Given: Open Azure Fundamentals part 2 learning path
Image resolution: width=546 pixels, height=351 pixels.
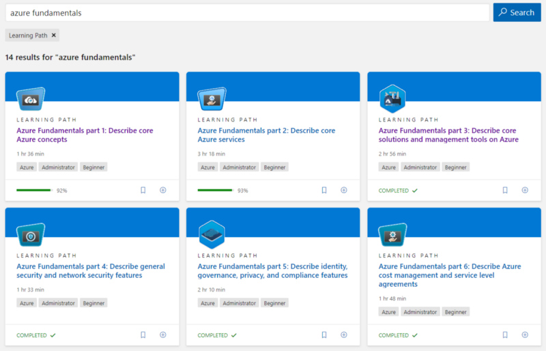Looking at the screenshot, I should point(266,135).
